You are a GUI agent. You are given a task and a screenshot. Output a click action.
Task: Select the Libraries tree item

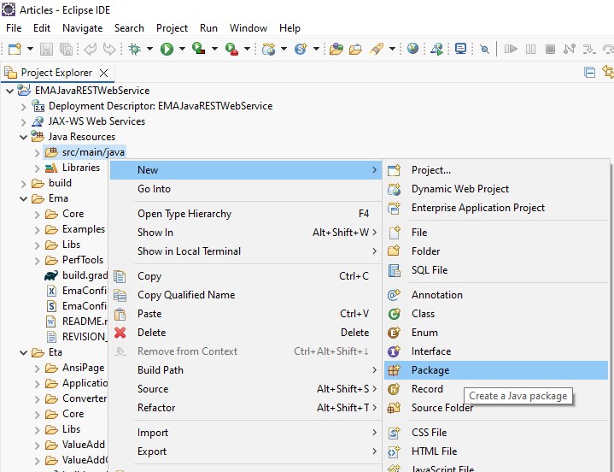coord(80,168)
